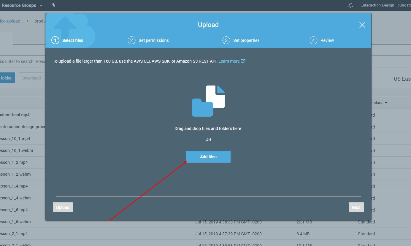Image resolution: width=411 pixels, height=246 pixels.
Task: Open the video-upload breadcrumb link
Action: coord(10,21)
